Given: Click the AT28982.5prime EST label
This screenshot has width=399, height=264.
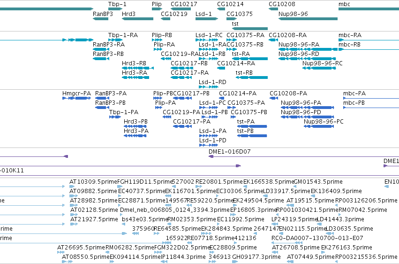Looking at the screenshot, I should click(94, 201).
